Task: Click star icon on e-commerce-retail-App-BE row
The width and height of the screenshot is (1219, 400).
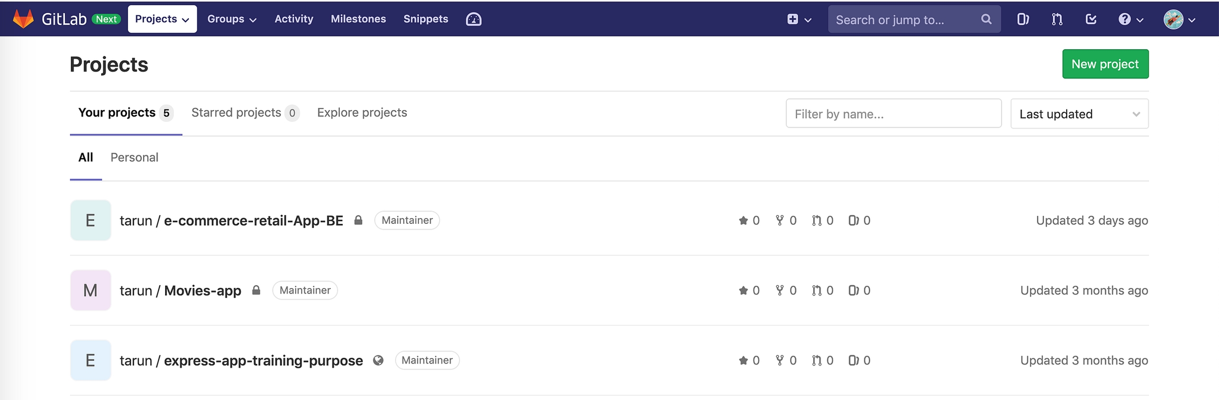Action: point(743,221)
